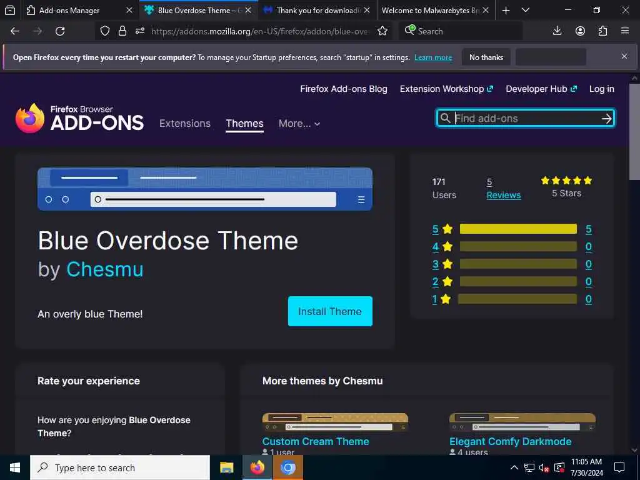Click the page vertical scrollbar
The image size is (640, 480).
[634, 131]
